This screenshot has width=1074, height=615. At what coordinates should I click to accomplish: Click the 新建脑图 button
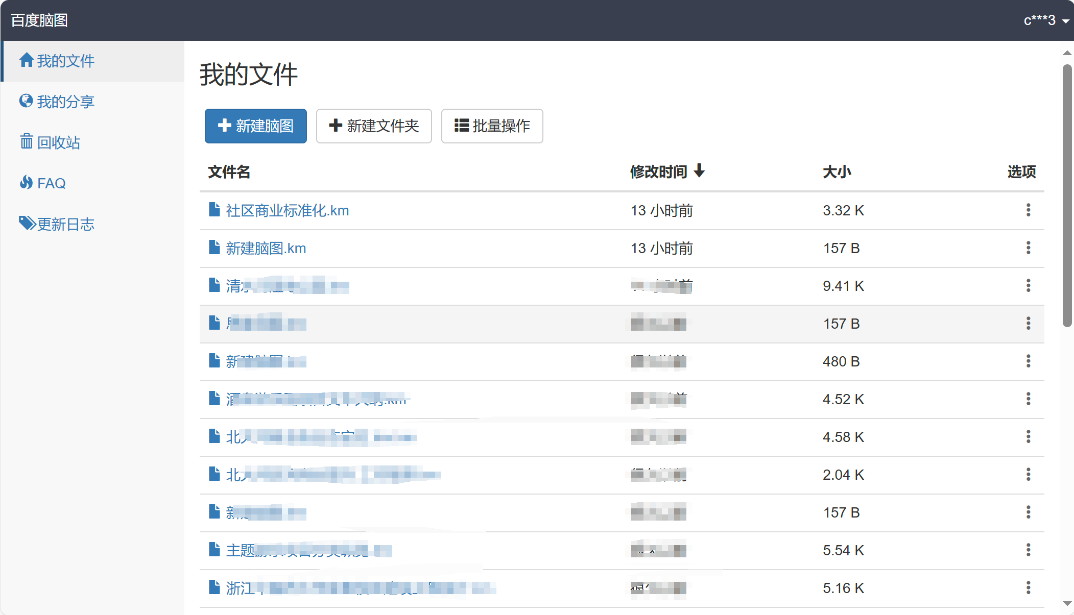[x=255, y=126]
